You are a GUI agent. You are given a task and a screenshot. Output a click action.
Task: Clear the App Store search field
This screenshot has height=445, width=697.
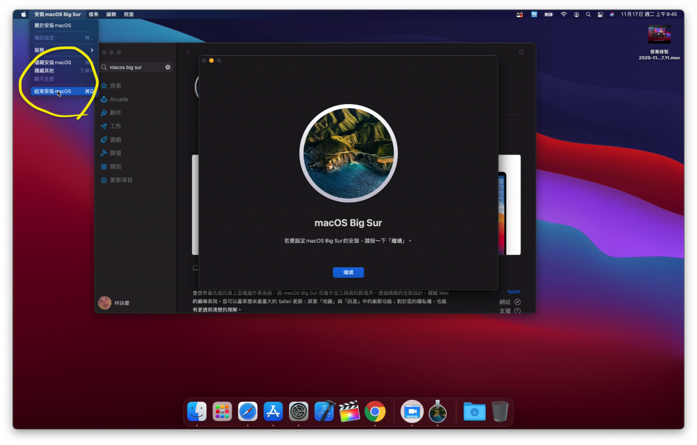(168, 68)
